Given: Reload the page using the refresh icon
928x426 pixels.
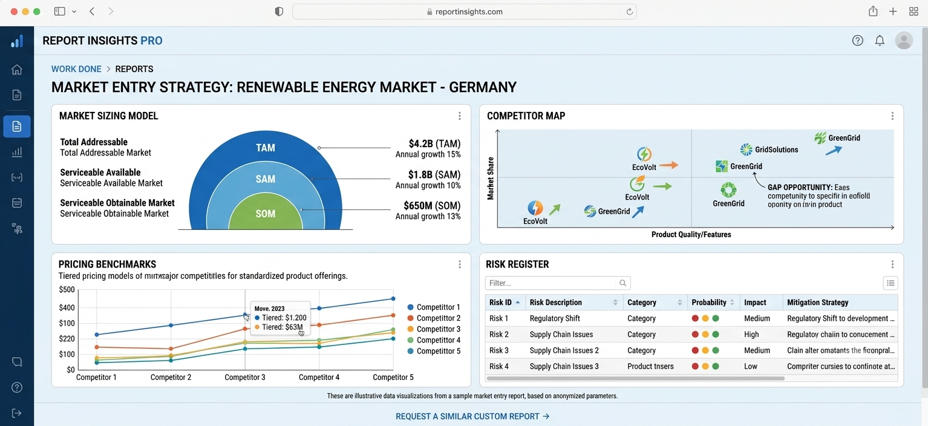Looking at the screenshot, I should (x=629, y=11).
